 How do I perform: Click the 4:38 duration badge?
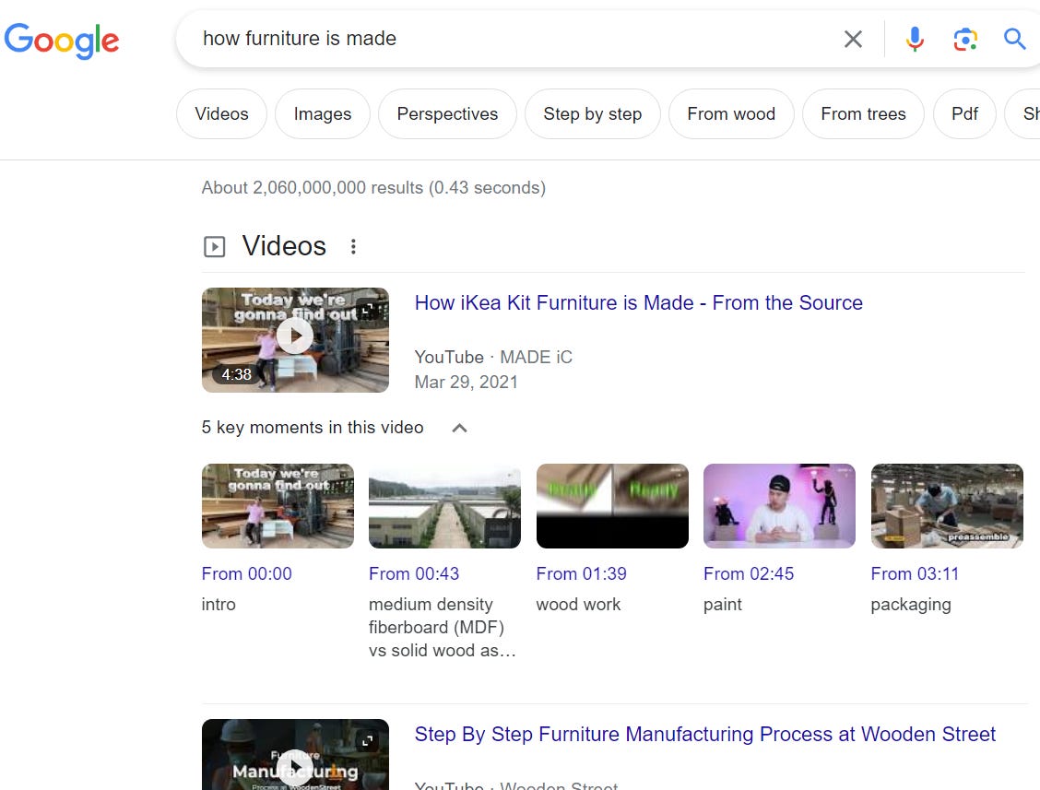pos(236,375)
